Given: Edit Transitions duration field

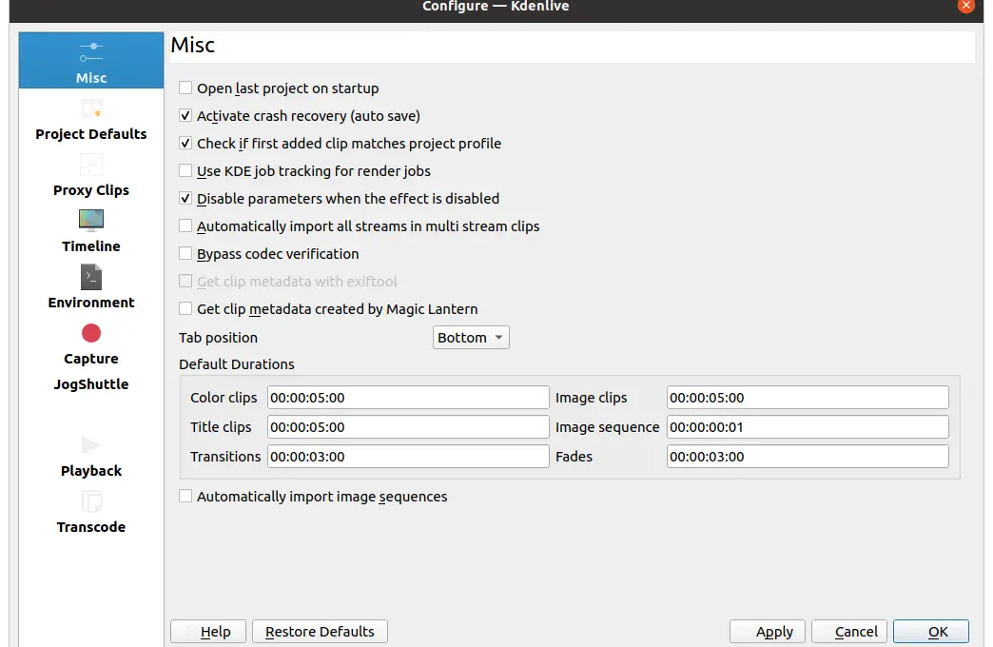Looking at the screenshot, I should click(x=408, y=457).
